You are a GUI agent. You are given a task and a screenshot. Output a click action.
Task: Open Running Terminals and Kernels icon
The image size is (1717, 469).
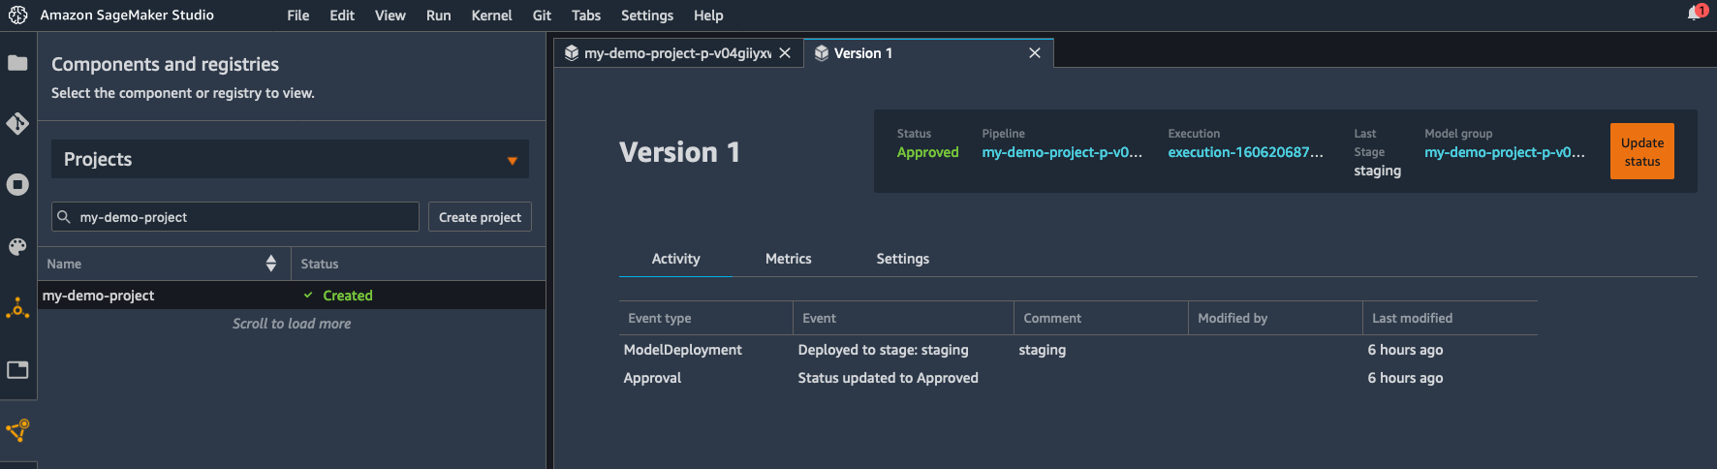tap(17, 185)
